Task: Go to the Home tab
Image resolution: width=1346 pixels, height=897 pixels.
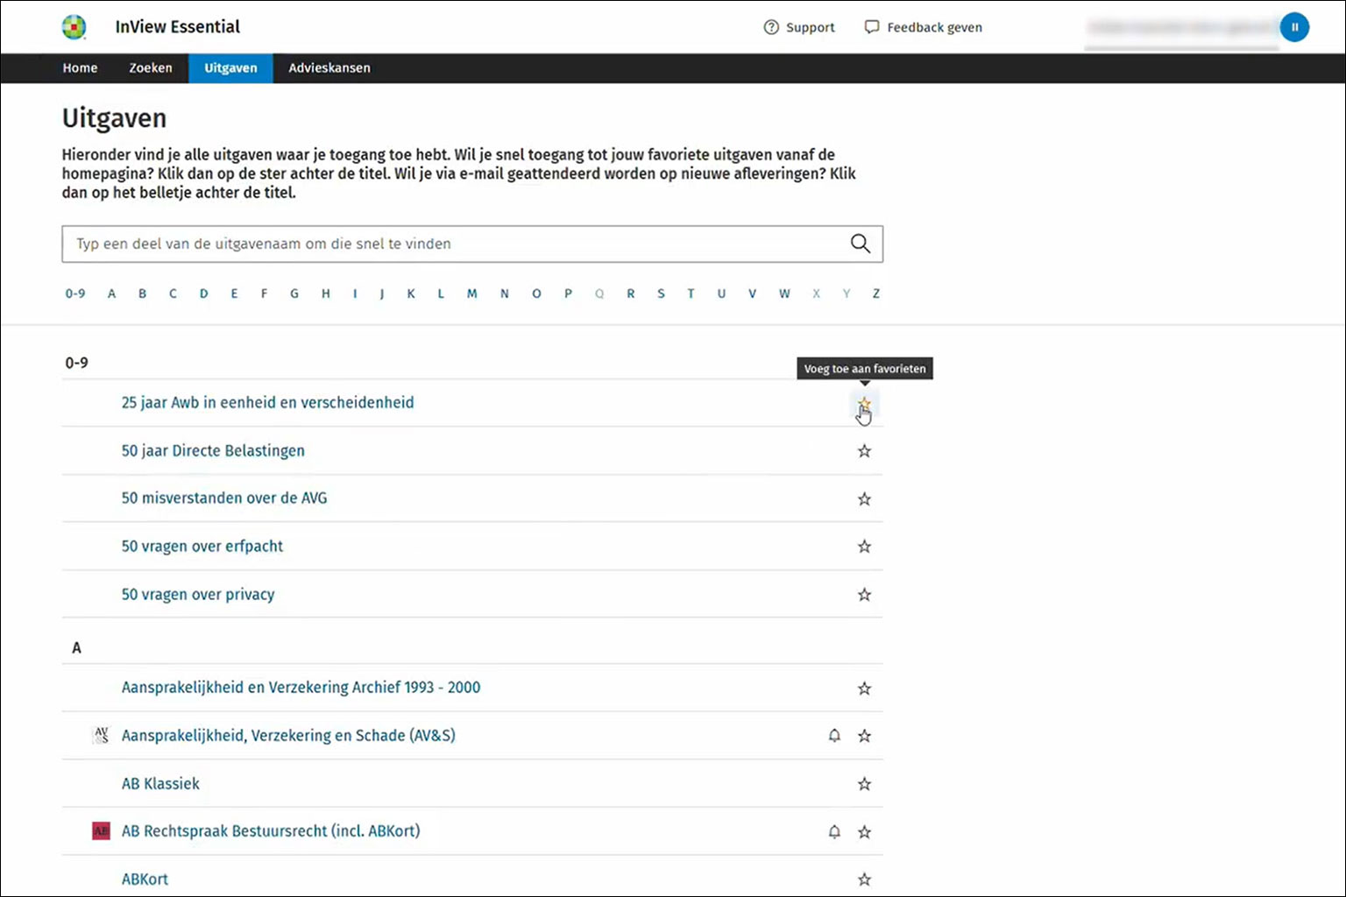Action: pos(80,68)
